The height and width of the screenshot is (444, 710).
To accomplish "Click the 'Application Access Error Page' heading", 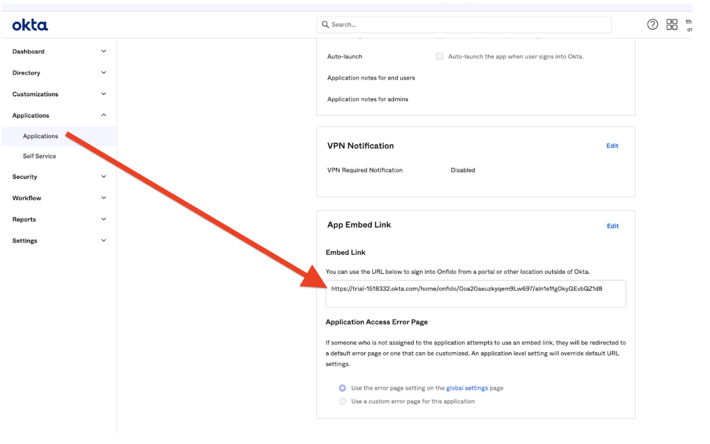I will click(377, 322).
